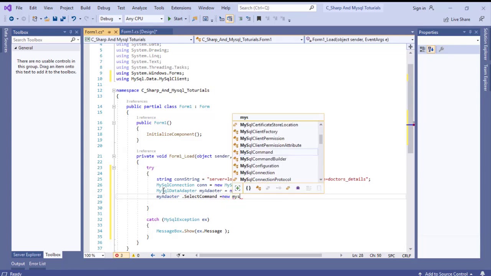
Task: Collapse the Form1_Load method on line 21
Action: (114, 156)
